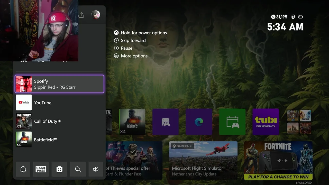This screenshot has height=185, width=329.
Task: Open the audio volume speaker icon
Action: pyautogui.click(x=96, y=169)
